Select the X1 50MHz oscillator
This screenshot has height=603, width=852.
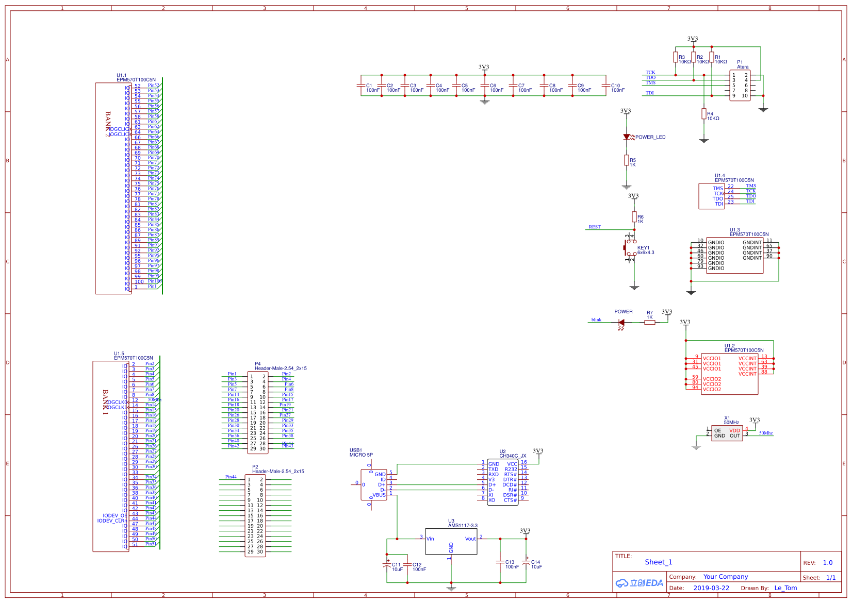(727, 433)
